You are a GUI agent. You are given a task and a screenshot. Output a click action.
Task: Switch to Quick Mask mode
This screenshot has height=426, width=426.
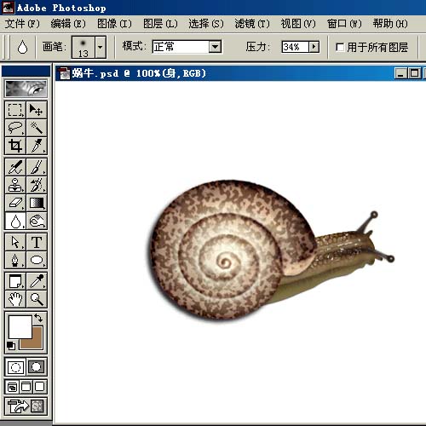37,367
